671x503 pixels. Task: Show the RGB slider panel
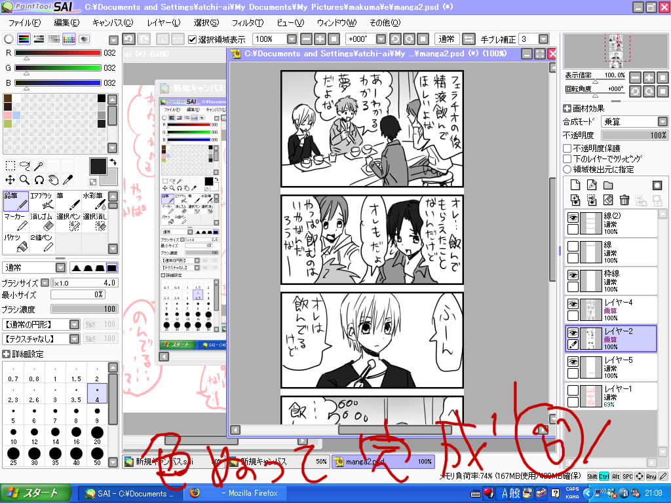click(x=24, y=39)
